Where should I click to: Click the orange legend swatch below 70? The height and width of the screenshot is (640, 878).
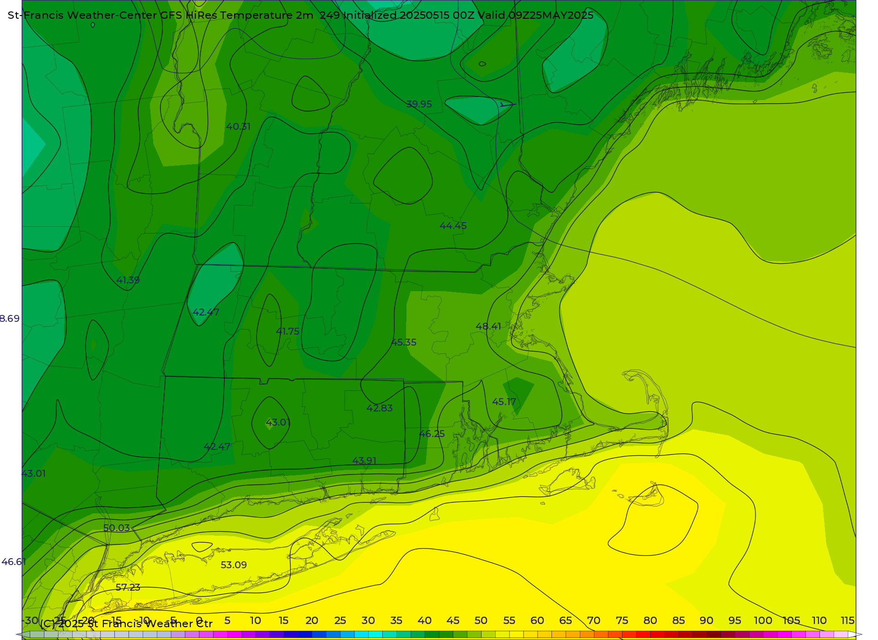(587, 635)
